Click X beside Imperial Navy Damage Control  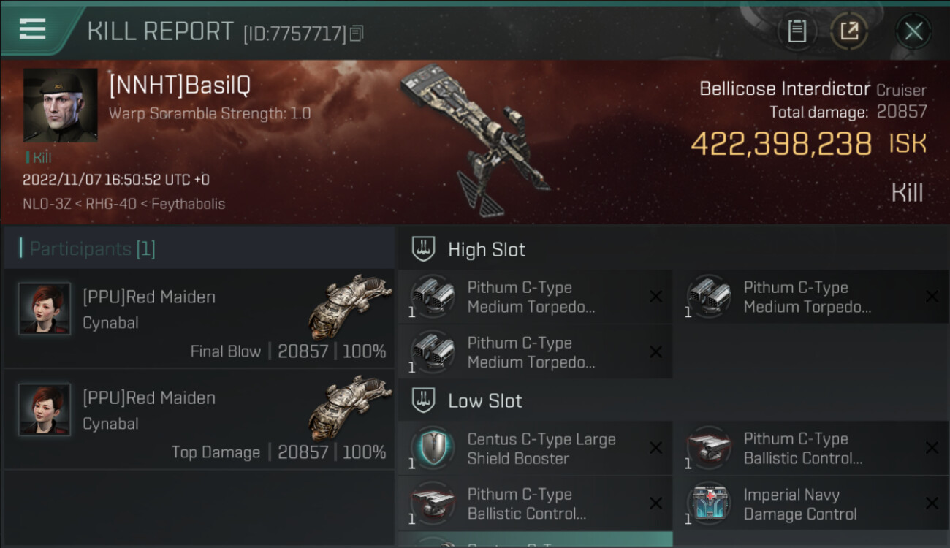click(932, 503)
